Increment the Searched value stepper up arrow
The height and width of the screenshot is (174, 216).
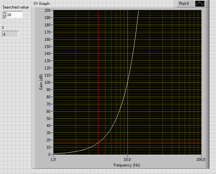pos(4,13)
